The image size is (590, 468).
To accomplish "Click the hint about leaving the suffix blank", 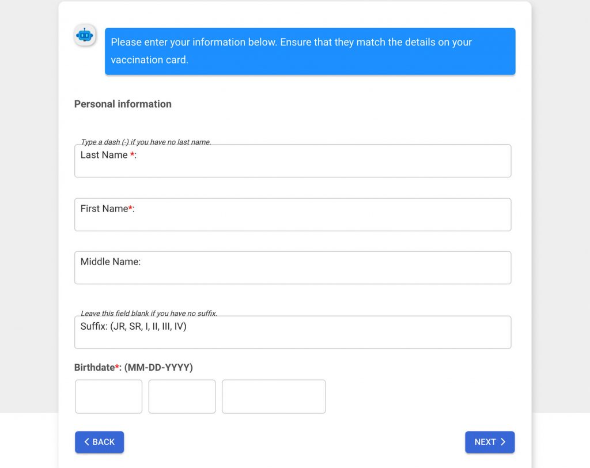I will click(x=149, y=313).
